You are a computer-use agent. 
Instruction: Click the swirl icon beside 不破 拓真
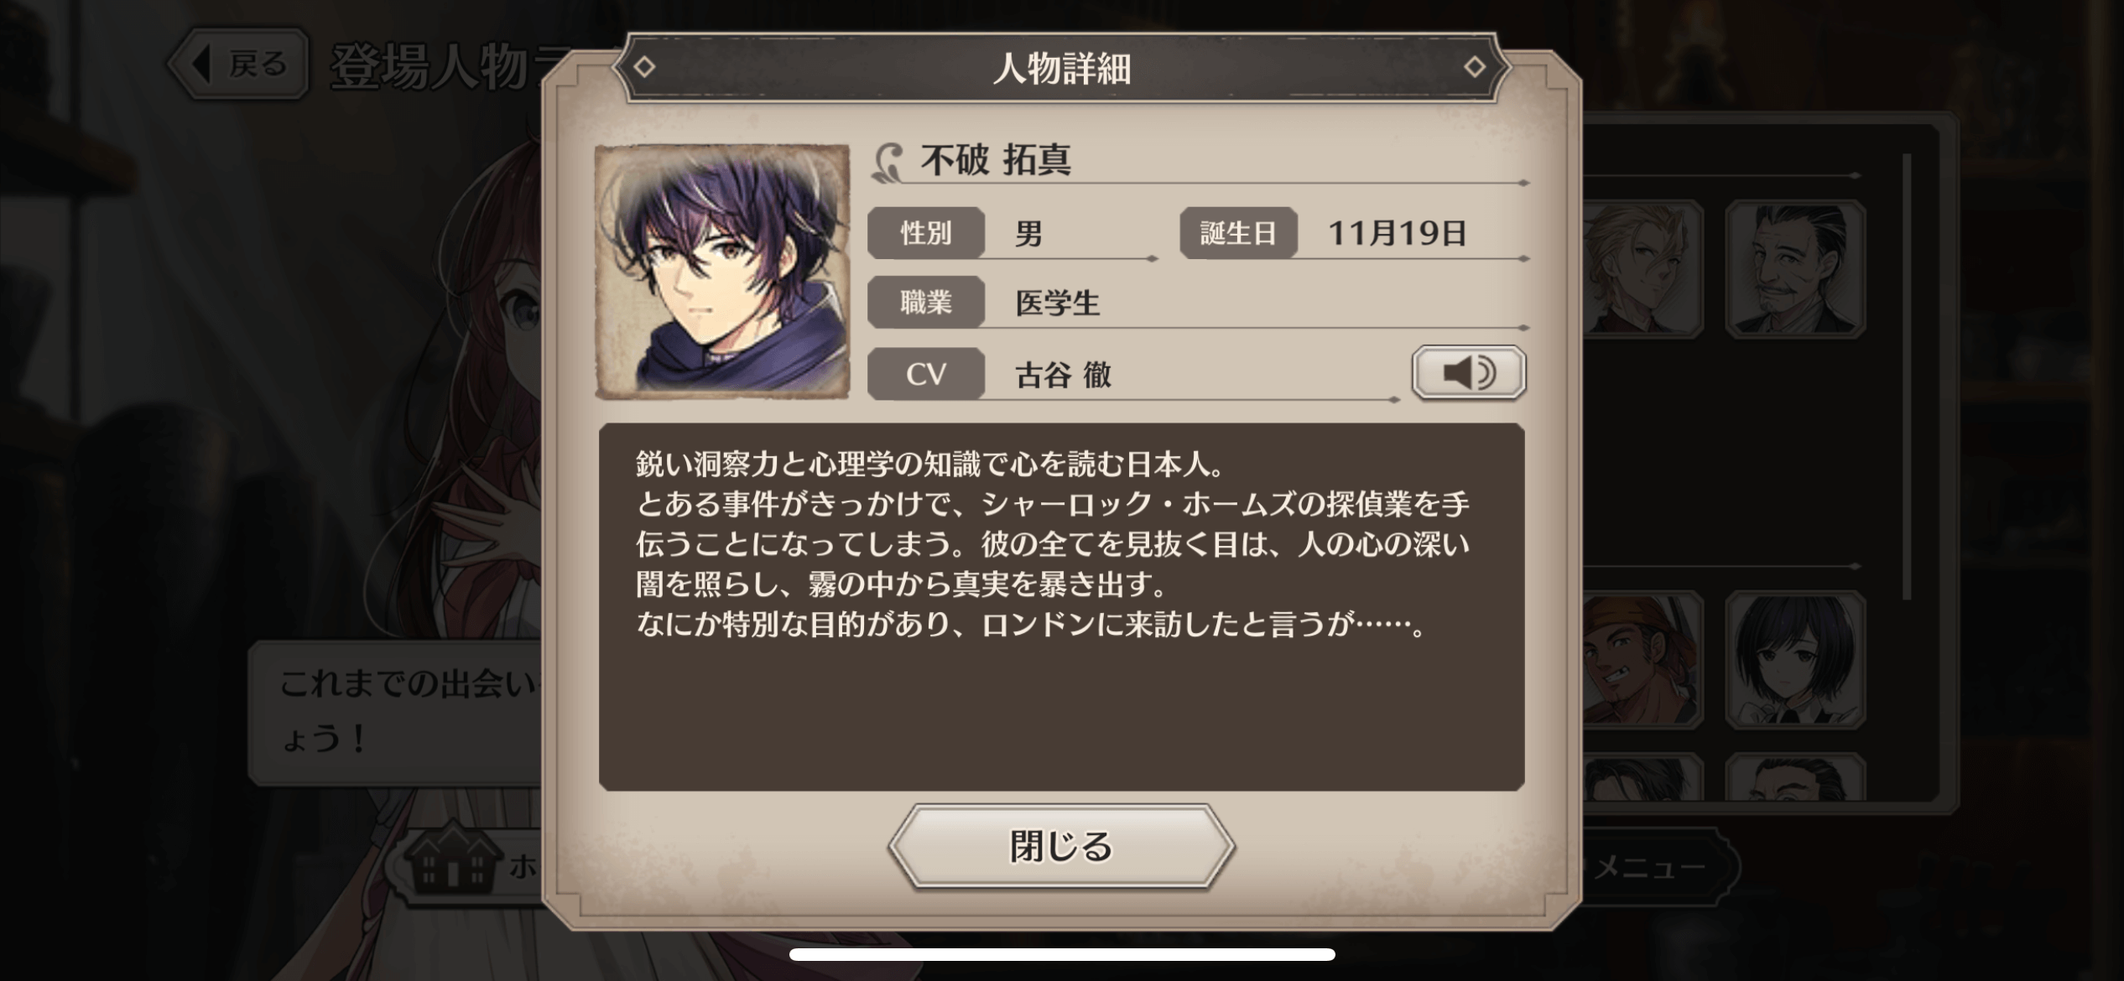point(888,162)
